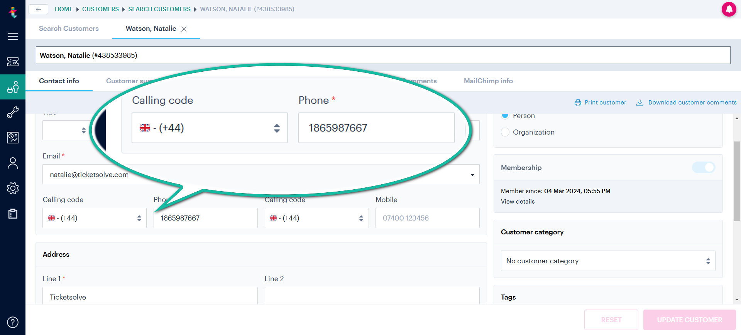
Task: Open the user profile icon in sidebar
Action: pos(13,163)
